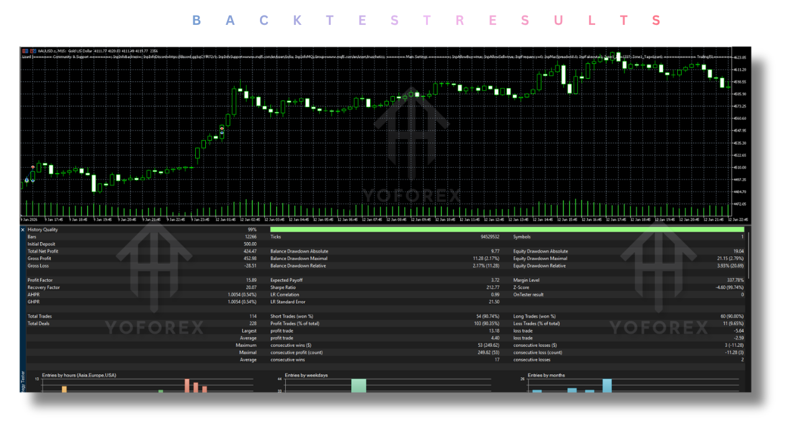Click the yellow bar in entries by hours
Image resolution: width=796 pixels, height=447 pixels.
tap(64, 389)
